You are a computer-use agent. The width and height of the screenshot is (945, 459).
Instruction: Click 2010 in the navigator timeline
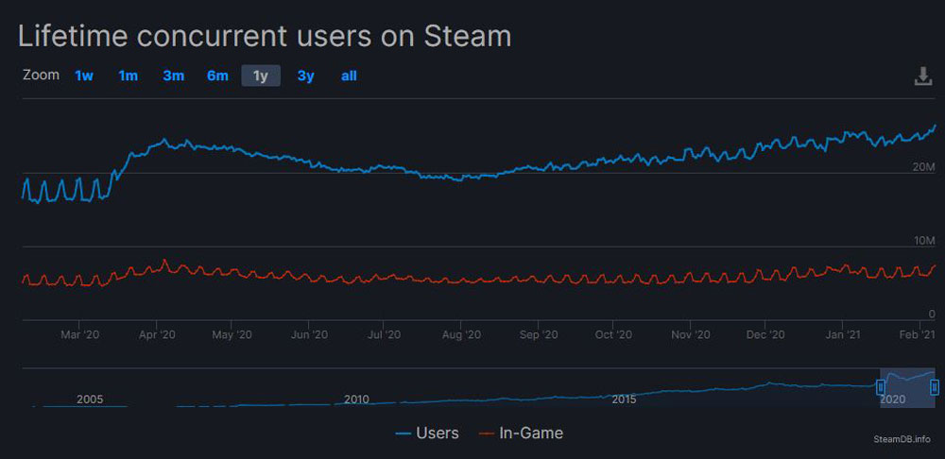[356, 399]
